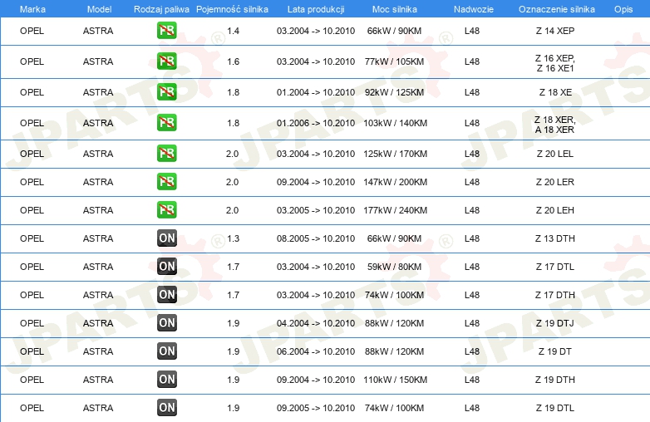The image size is (650, 422).
Task: Click the ON diesel icon in the Z 19 DTL row
Action: [x=166, y=408]
